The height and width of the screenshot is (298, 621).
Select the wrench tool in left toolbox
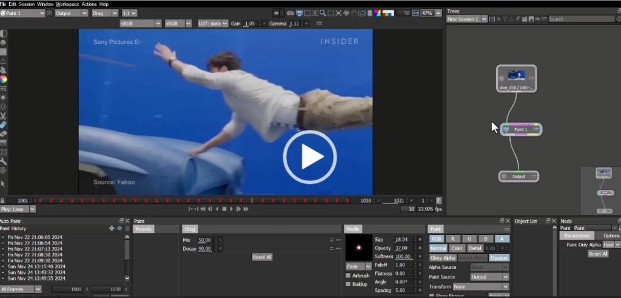(x=3, y=161)
